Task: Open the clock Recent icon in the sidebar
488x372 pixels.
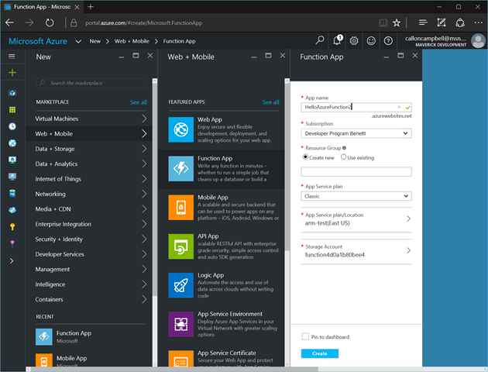Action: click(x=12, y=126)
